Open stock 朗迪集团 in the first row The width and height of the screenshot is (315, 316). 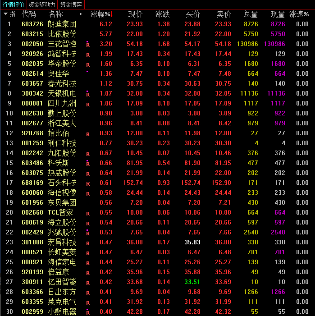pos(62,24)
